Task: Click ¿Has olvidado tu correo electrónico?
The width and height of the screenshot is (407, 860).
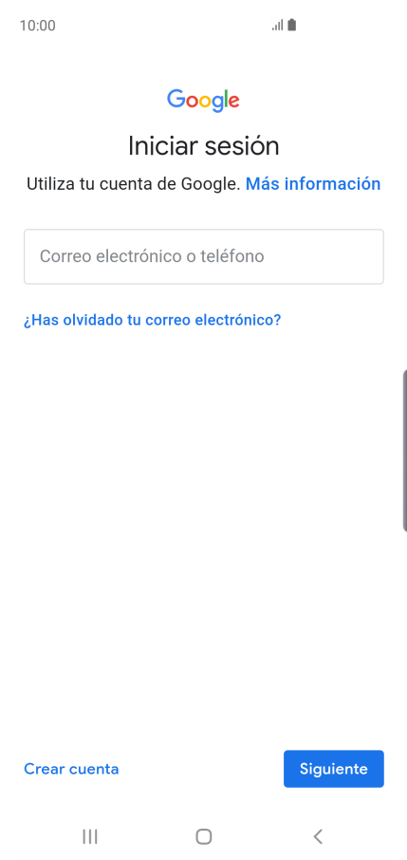Action: pos(152,320)
